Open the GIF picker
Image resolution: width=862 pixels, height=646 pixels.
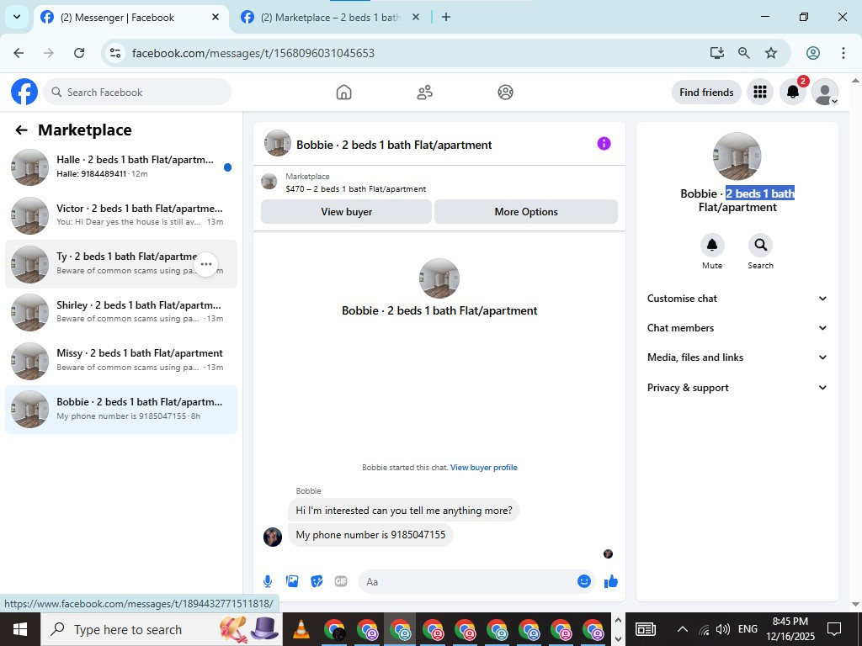pos(341,581)
